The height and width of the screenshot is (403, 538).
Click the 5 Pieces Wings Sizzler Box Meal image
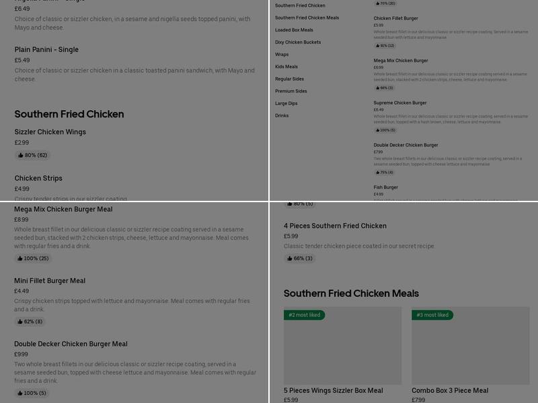pyautogui.click(x=342, y=346)
